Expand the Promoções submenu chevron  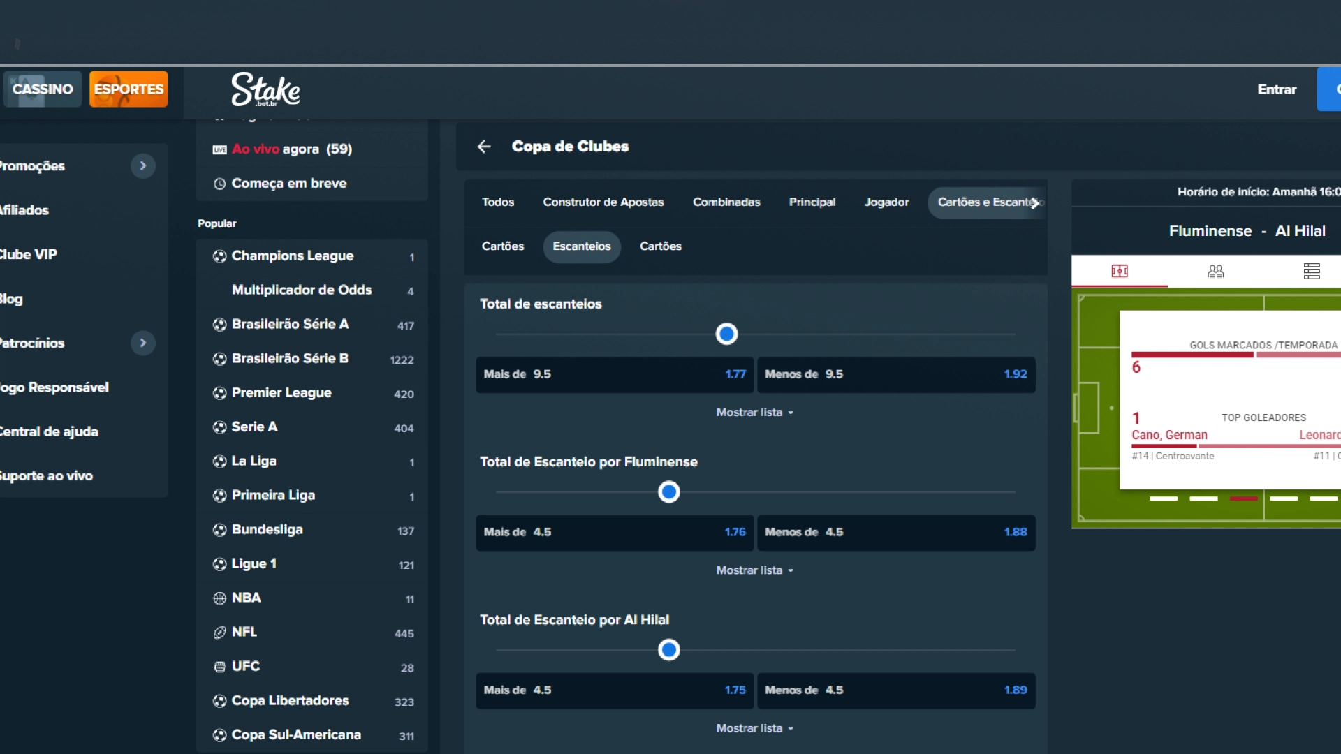[x=142, y=166]
